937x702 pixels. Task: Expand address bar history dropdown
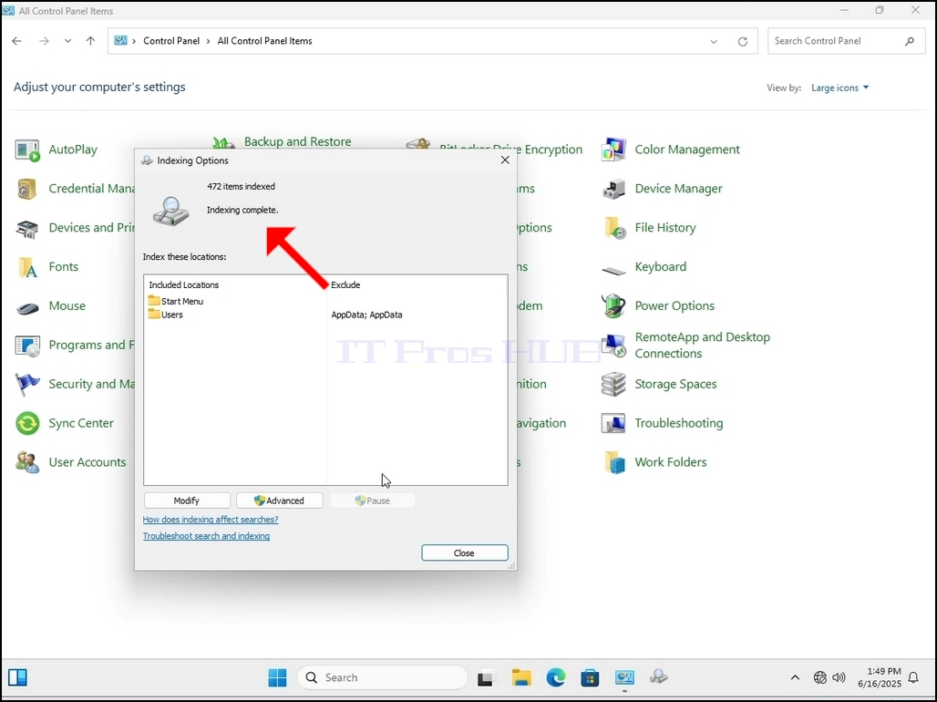coord(714,41)
